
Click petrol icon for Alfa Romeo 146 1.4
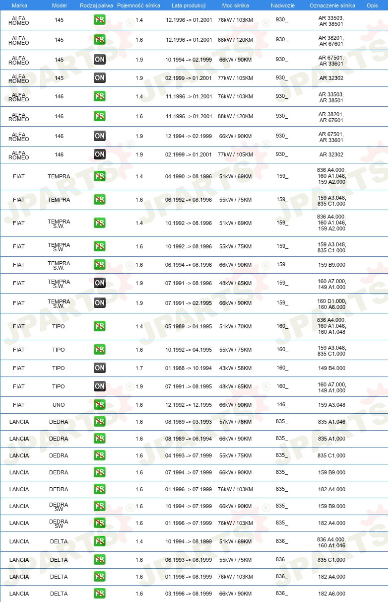pyautogui.click(x=100, y=96)
